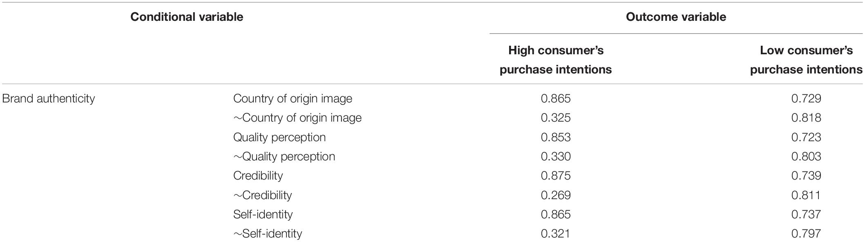Select the ~Credibility row label

pos(262,195)
